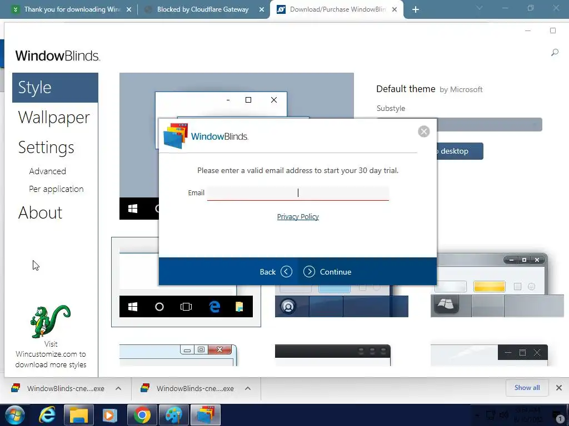Close the Chrome downloads bar

[x=559, y=388]
